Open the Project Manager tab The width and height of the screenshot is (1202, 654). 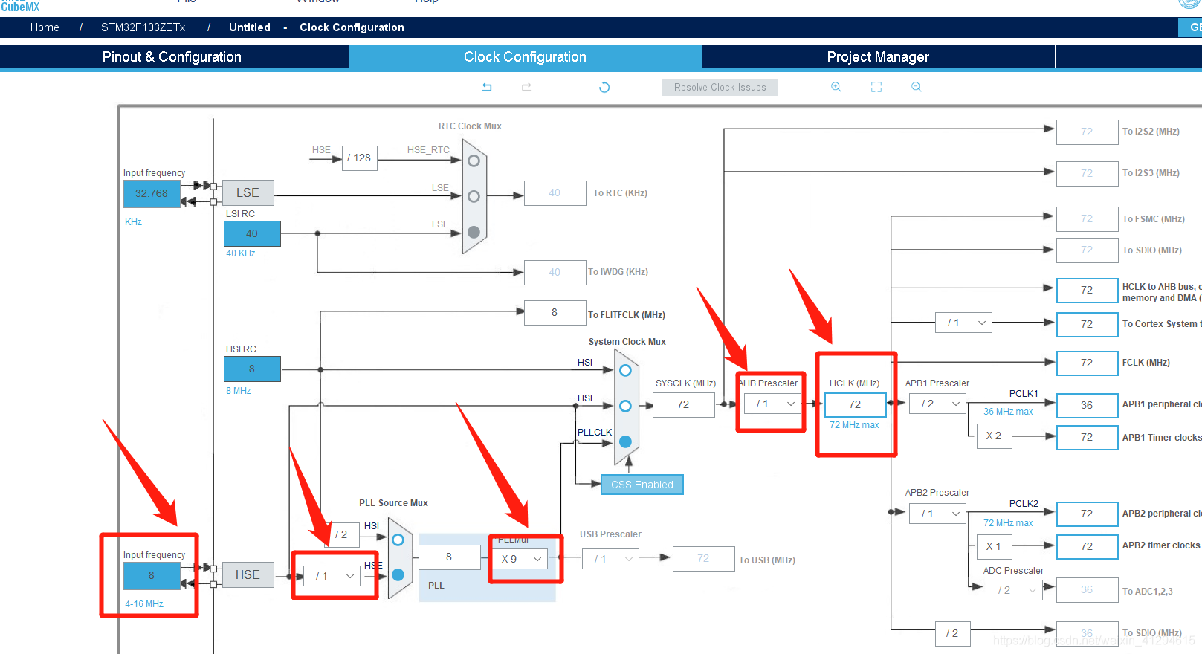coord(878,57)
